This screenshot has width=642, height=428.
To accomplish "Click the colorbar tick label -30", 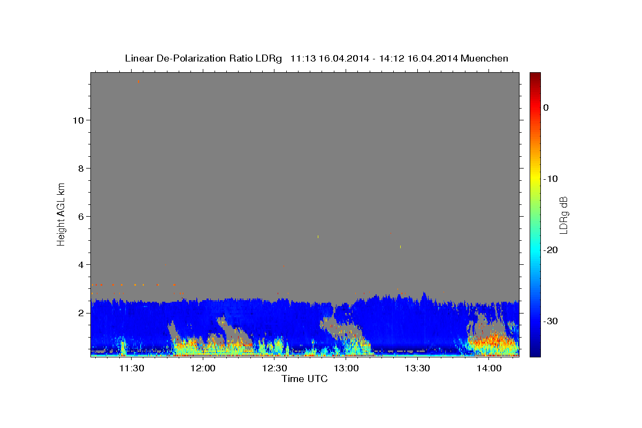I will tap(551, 321).
